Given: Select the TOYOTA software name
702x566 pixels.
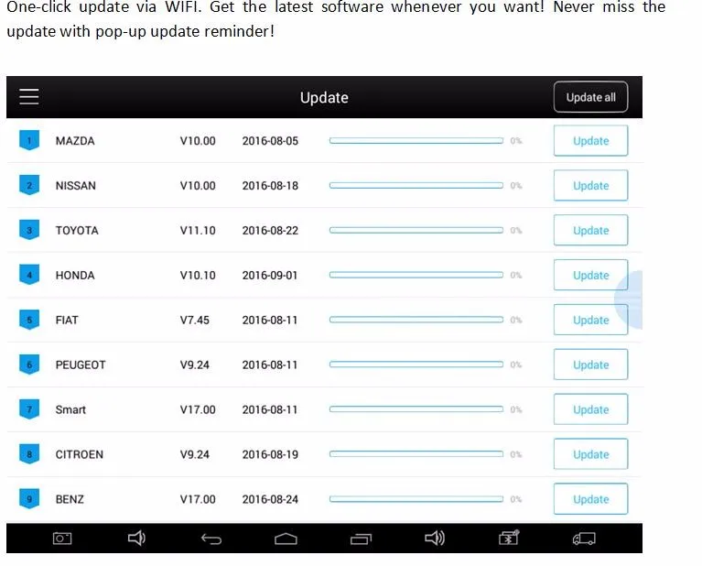Looking at the screenshot, I should pos(77,231).
